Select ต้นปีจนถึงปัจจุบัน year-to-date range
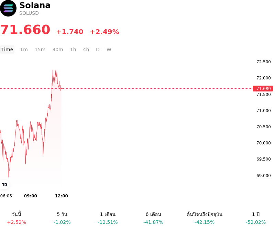 [x=205, y=218]
